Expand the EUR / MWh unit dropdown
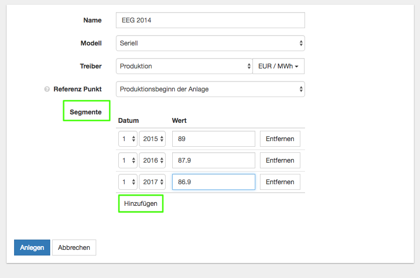This screenshot has width=420, height=278. point(278,66)
